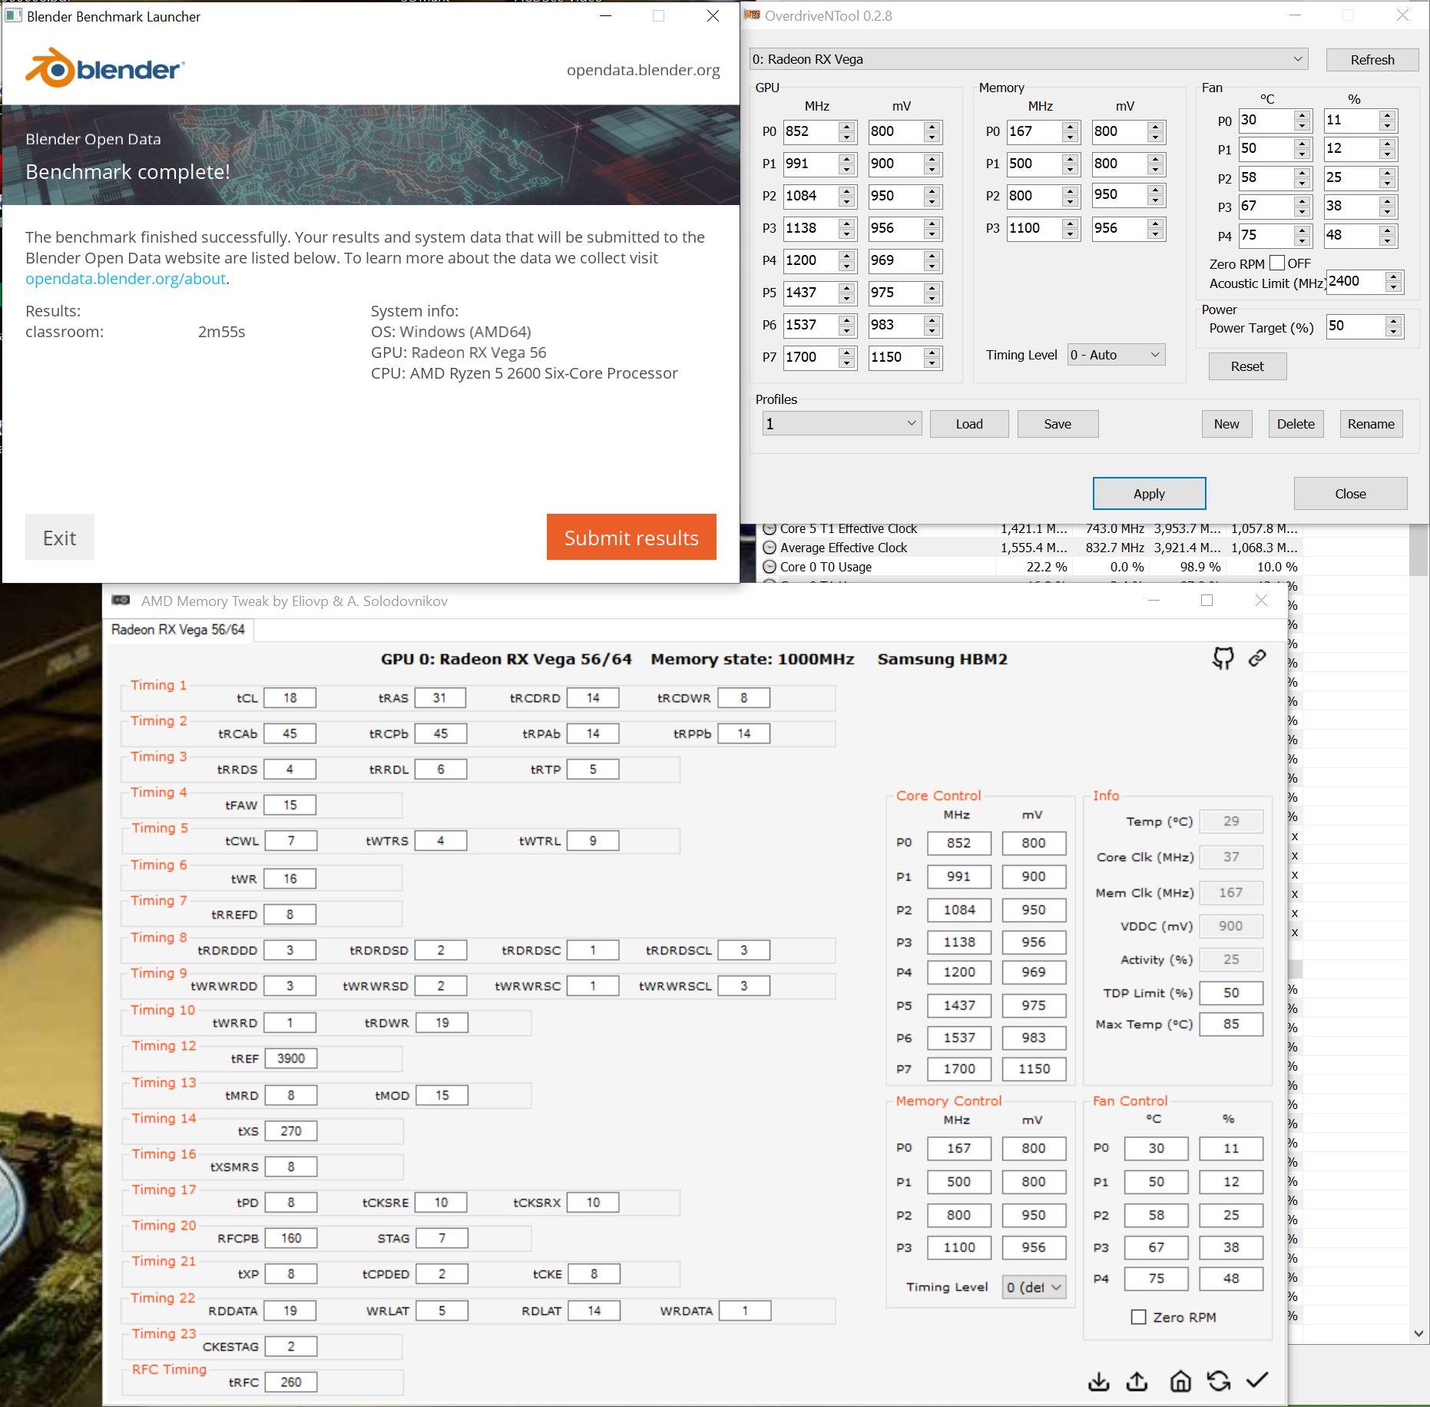Screen dimensions: 1430x1407
Task: Select the Radeon RX Vega 56/64 tab
Action: coord(178,630)
